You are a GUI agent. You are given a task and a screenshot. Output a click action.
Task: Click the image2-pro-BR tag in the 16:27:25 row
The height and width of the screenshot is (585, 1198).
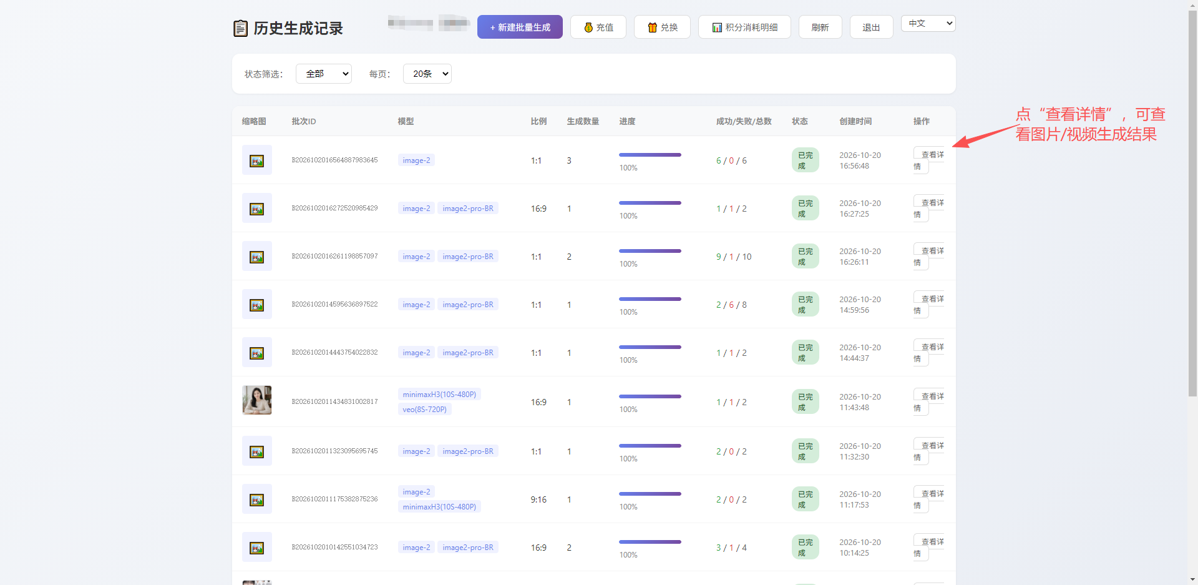[468, 209]
